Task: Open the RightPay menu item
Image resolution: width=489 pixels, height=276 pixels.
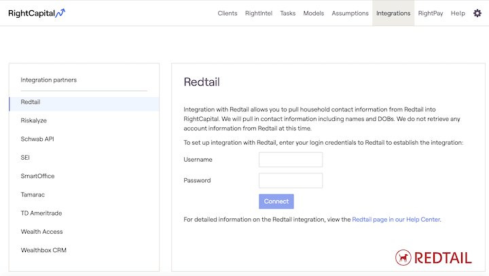Action: tap(431, 13)
